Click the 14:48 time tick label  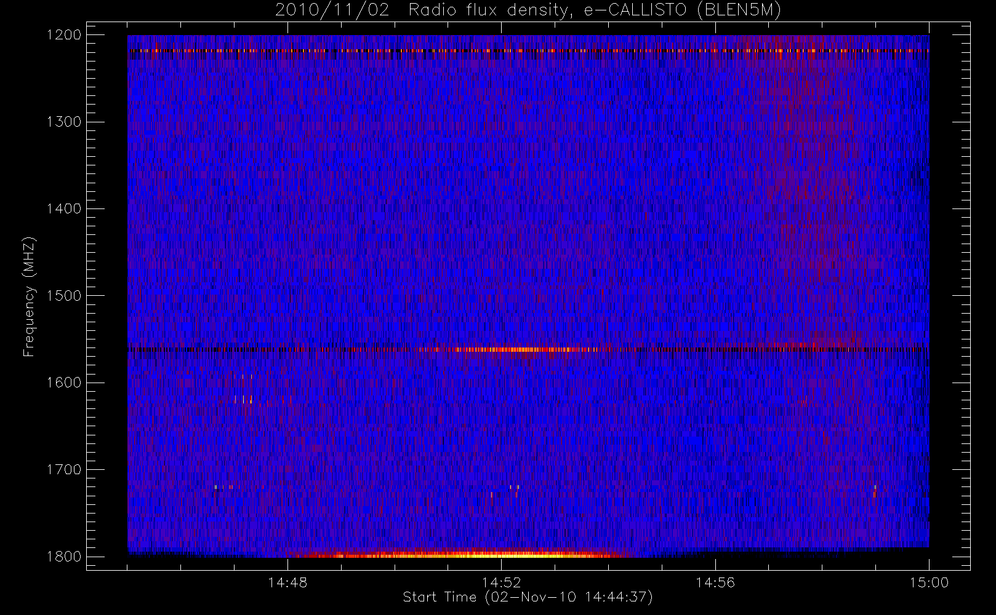[287, 582]
